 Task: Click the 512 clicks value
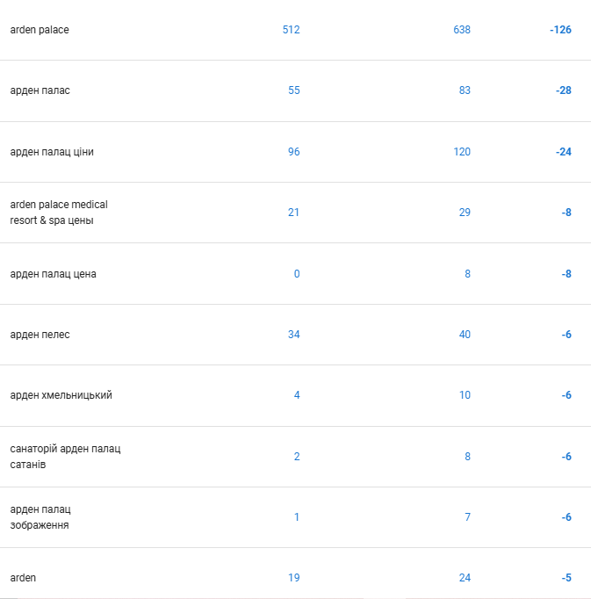[x=291, y=30]
